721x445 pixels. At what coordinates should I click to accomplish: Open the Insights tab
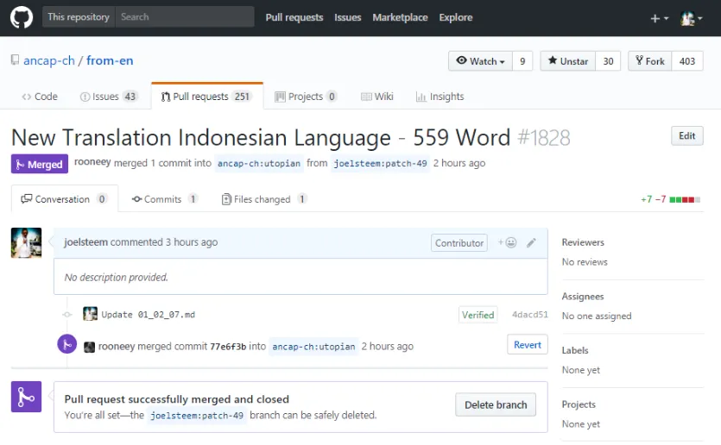440,97
